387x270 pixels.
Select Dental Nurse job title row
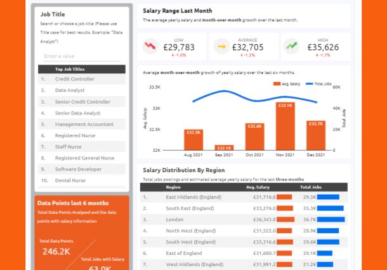(x=70, y=181)
